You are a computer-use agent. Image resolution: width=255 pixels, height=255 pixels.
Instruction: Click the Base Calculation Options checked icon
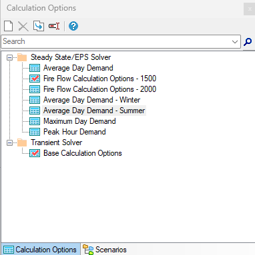point(35,153)
